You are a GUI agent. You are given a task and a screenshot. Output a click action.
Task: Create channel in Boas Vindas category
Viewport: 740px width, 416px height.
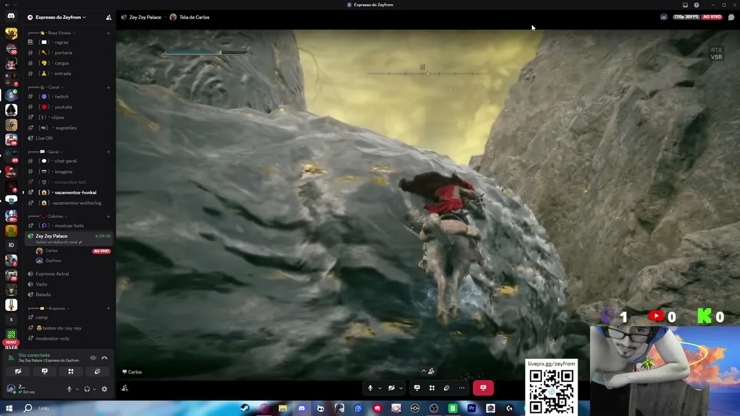click(x=108, y=33)
